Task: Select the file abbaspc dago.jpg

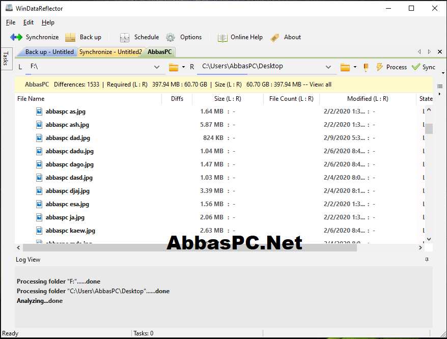Action: (x=70, y=164)
